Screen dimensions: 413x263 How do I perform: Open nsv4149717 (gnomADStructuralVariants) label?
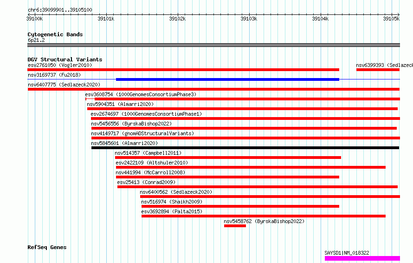coord(142,133)
